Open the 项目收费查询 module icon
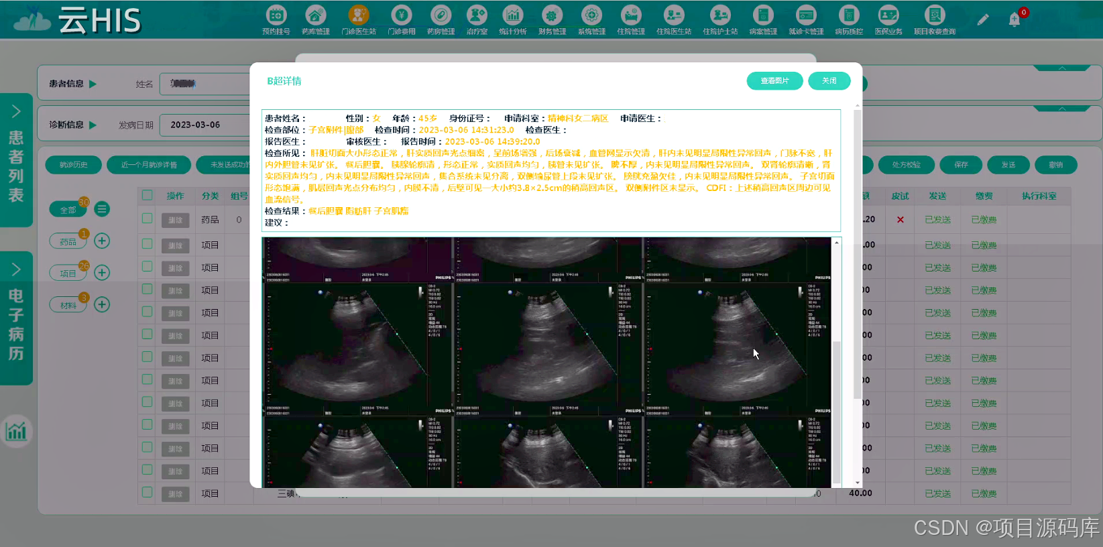 (x=935, y=15)
